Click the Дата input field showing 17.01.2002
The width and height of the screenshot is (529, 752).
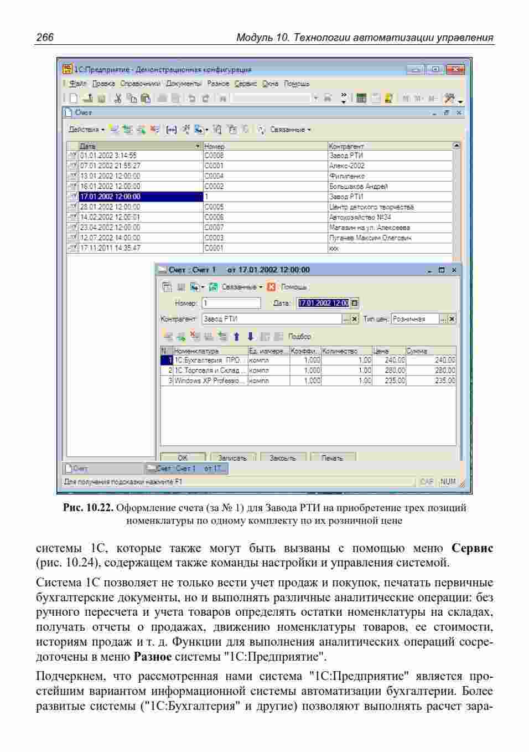coord(324,303)
